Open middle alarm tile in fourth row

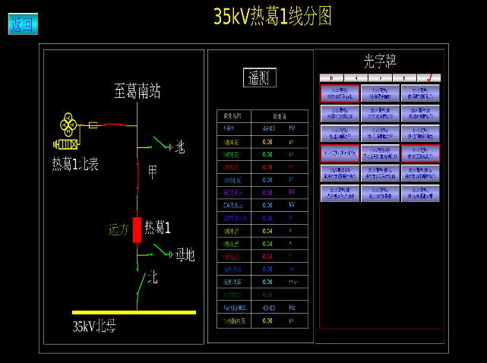[380, 153]
